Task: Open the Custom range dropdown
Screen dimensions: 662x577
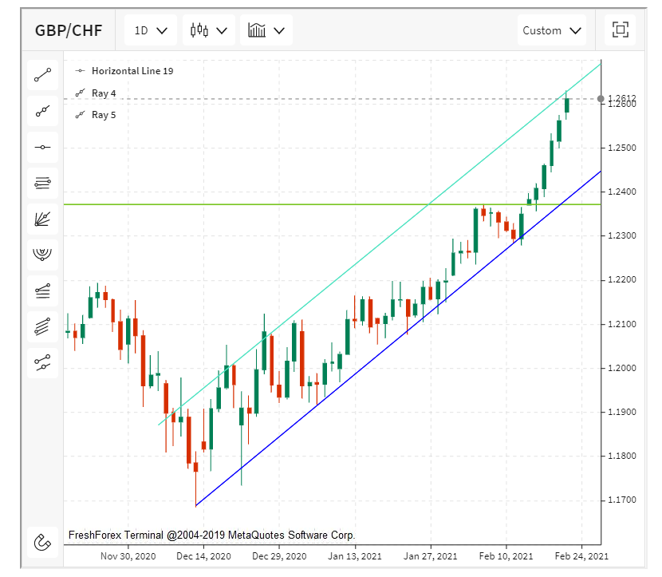Action: coord(552,30)
